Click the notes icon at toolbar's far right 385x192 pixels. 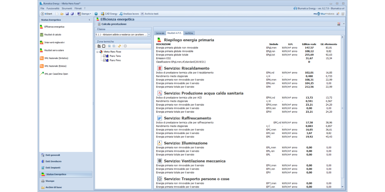point(343,14)
